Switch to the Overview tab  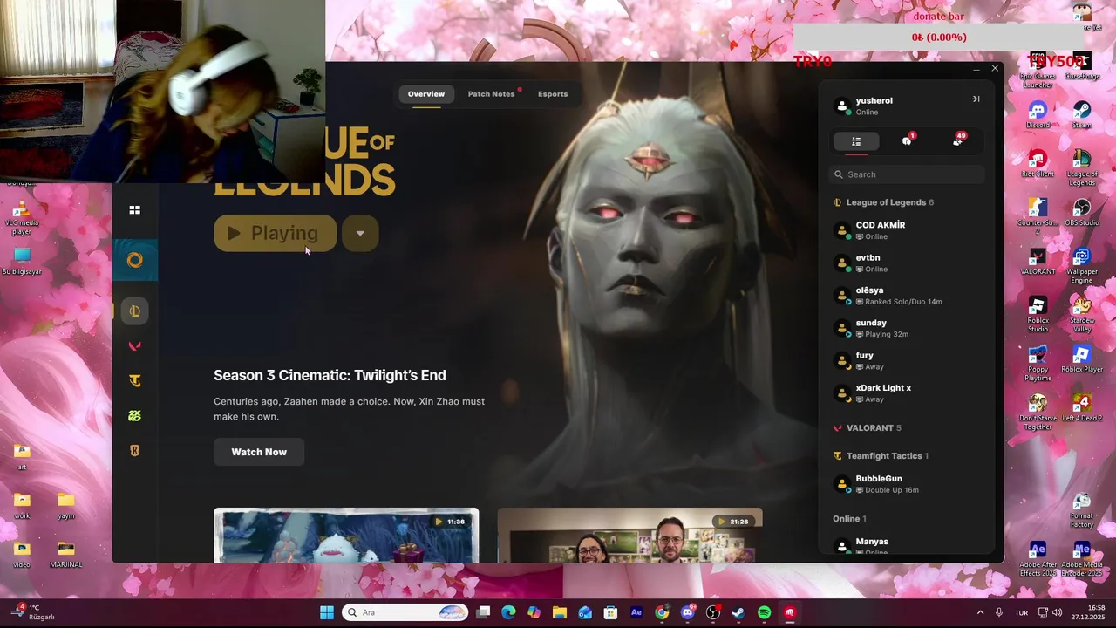(426, 94)
